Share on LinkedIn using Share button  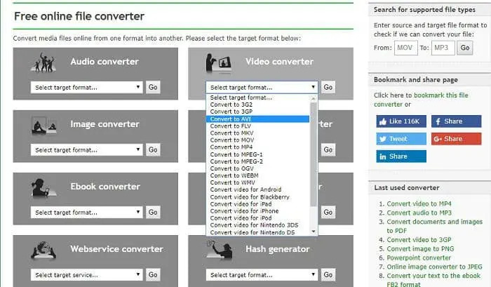coord(401,156)
